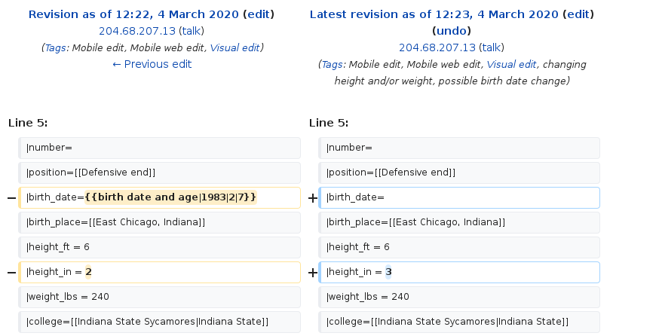
Task: Open talk link under the latest revision
Action: click(492, 48)
